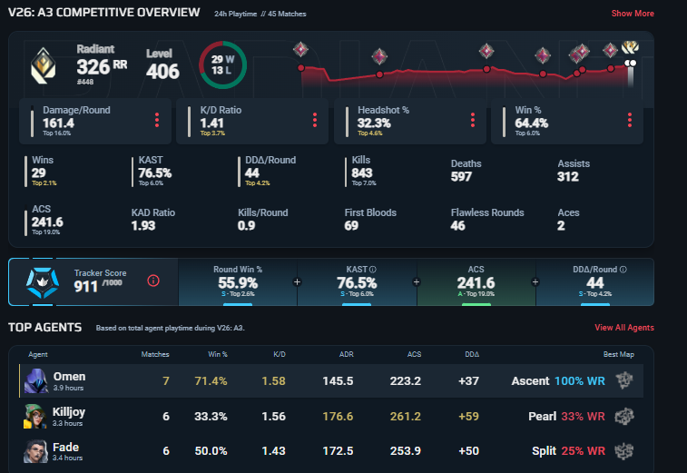Click the Kills/Round 0.9 stat
Viewport: 687px width, 473px height.
tap(263, 219)
